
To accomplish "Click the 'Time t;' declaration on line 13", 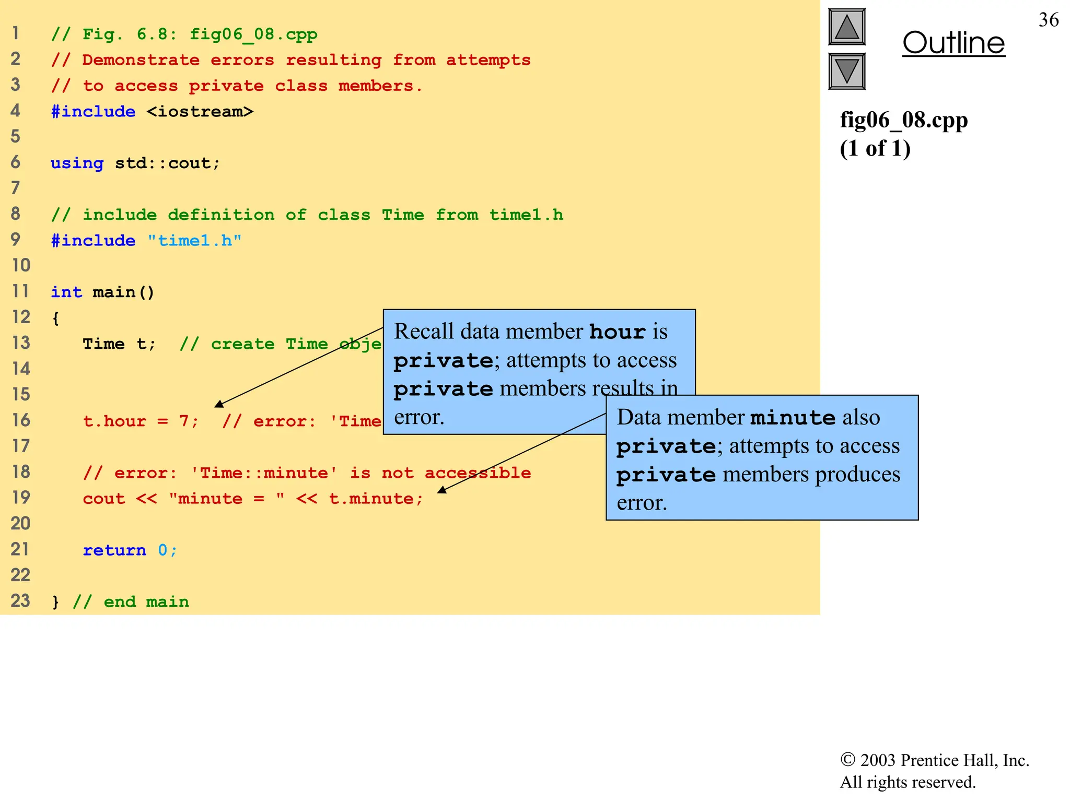I will [120, 344].
